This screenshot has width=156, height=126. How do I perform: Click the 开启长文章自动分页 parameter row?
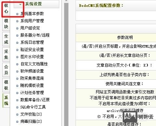point(116,55)
